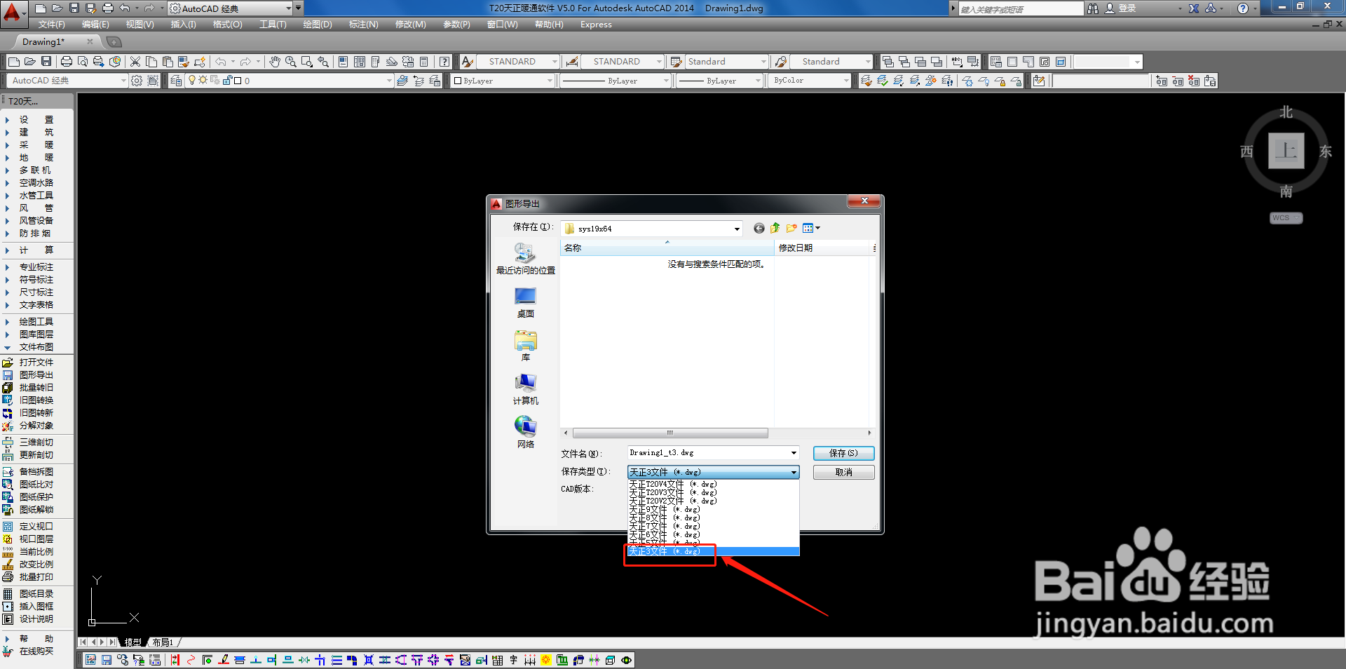Click the 修改日期 column header

pyautogui.click(x=822, y=248)
